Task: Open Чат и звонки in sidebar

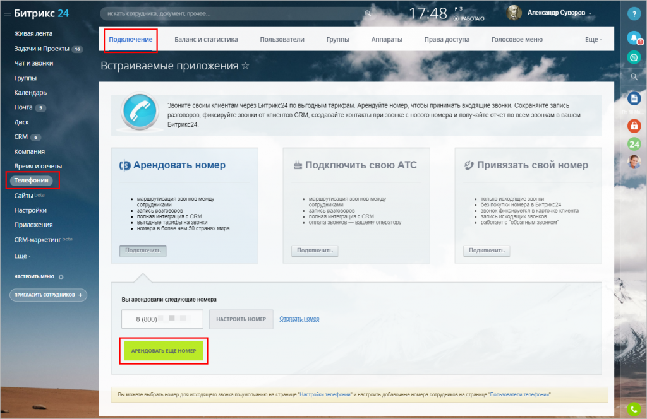Action: [x=33, y=63]
